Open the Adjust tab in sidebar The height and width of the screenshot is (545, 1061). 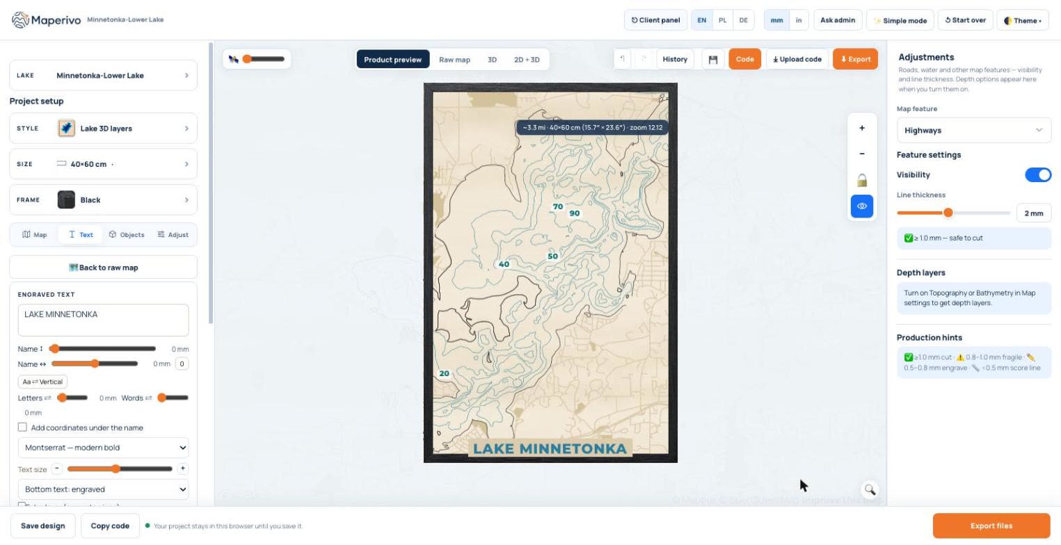click(173, 235)
